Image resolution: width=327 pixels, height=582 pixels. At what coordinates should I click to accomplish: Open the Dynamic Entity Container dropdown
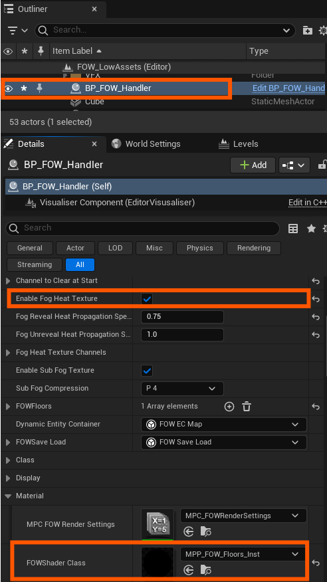pos(224,425)
